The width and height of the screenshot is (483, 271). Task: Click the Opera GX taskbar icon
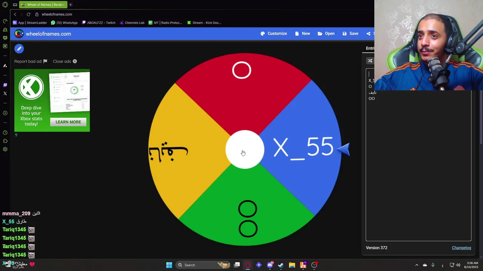tap(248, 265)
